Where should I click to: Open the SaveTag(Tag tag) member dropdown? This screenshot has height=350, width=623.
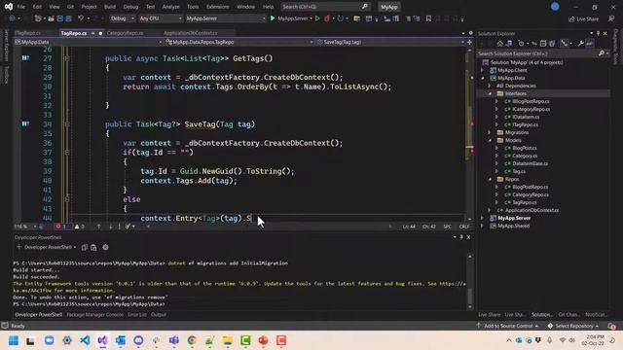click(x=390, y=42)
